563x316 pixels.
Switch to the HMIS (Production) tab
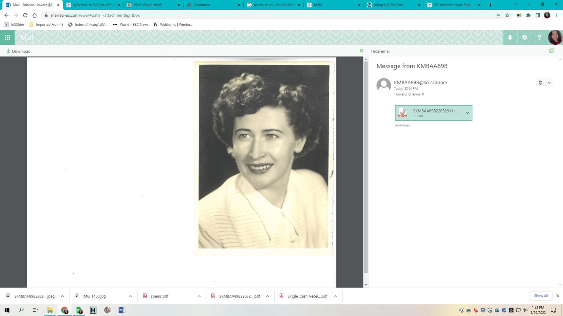(147, 5)
